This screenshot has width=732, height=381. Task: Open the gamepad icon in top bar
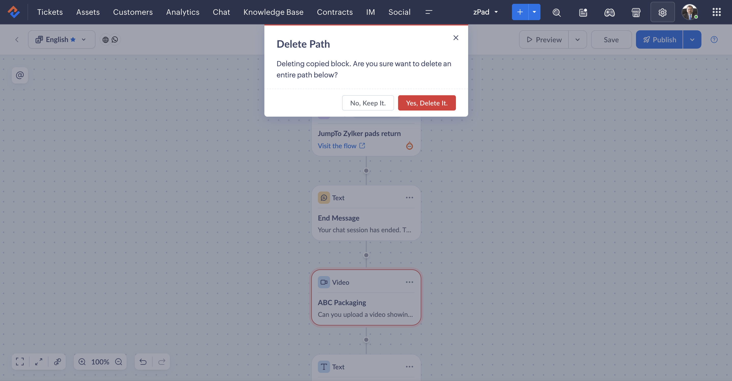click(x=609, y=12)
